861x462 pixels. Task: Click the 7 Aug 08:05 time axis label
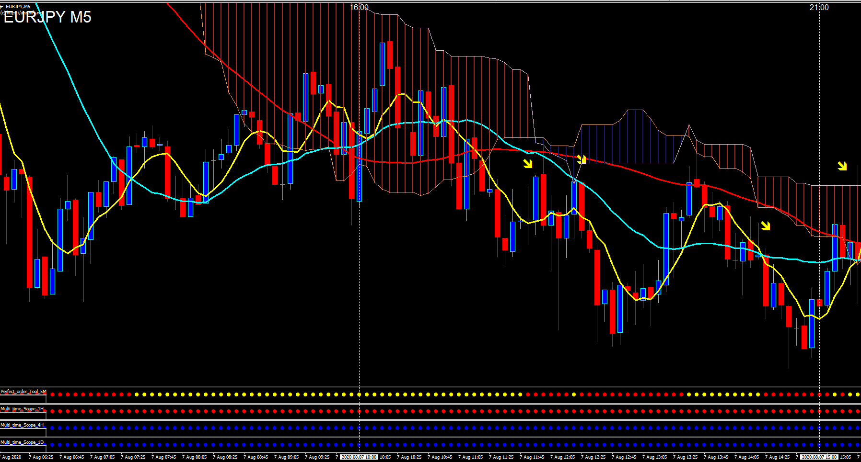pos(195,457)
